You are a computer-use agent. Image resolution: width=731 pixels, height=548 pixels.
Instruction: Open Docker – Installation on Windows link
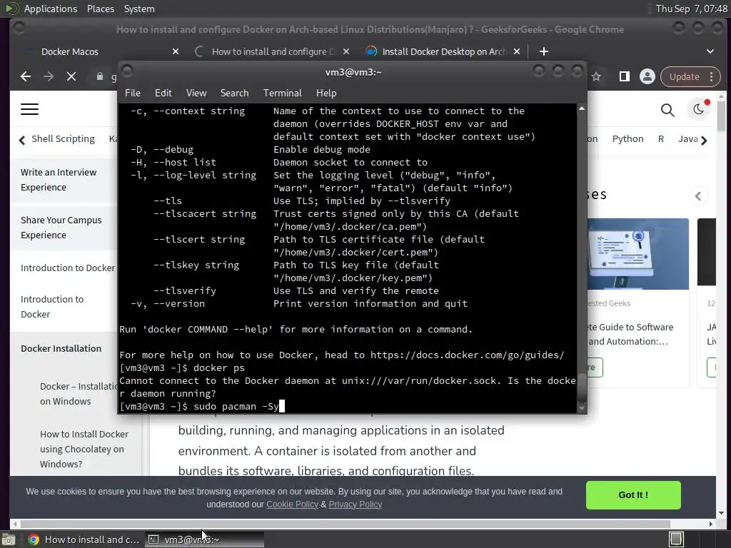pyautogui.click(x=79, y=394)
